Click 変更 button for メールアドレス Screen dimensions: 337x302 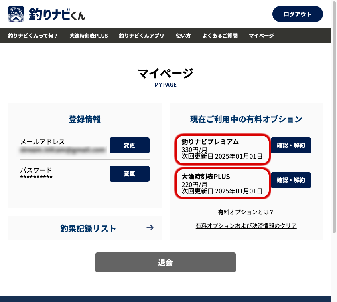click(129, 145)
